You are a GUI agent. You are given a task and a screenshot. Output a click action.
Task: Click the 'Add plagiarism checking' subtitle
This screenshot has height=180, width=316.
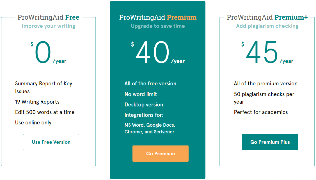point(267,26)
